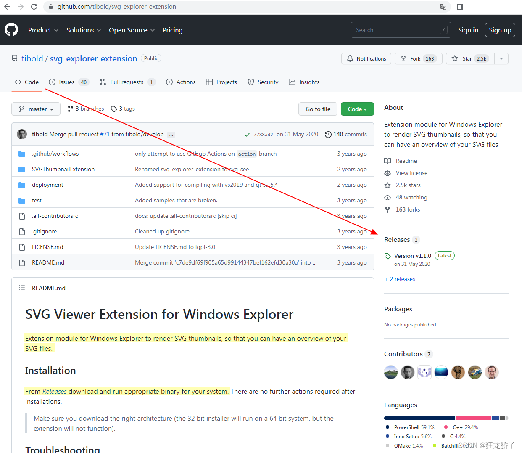522x453 pixels.
Task: Fork the repository via Fork button
Action: (x=418, y=58)
